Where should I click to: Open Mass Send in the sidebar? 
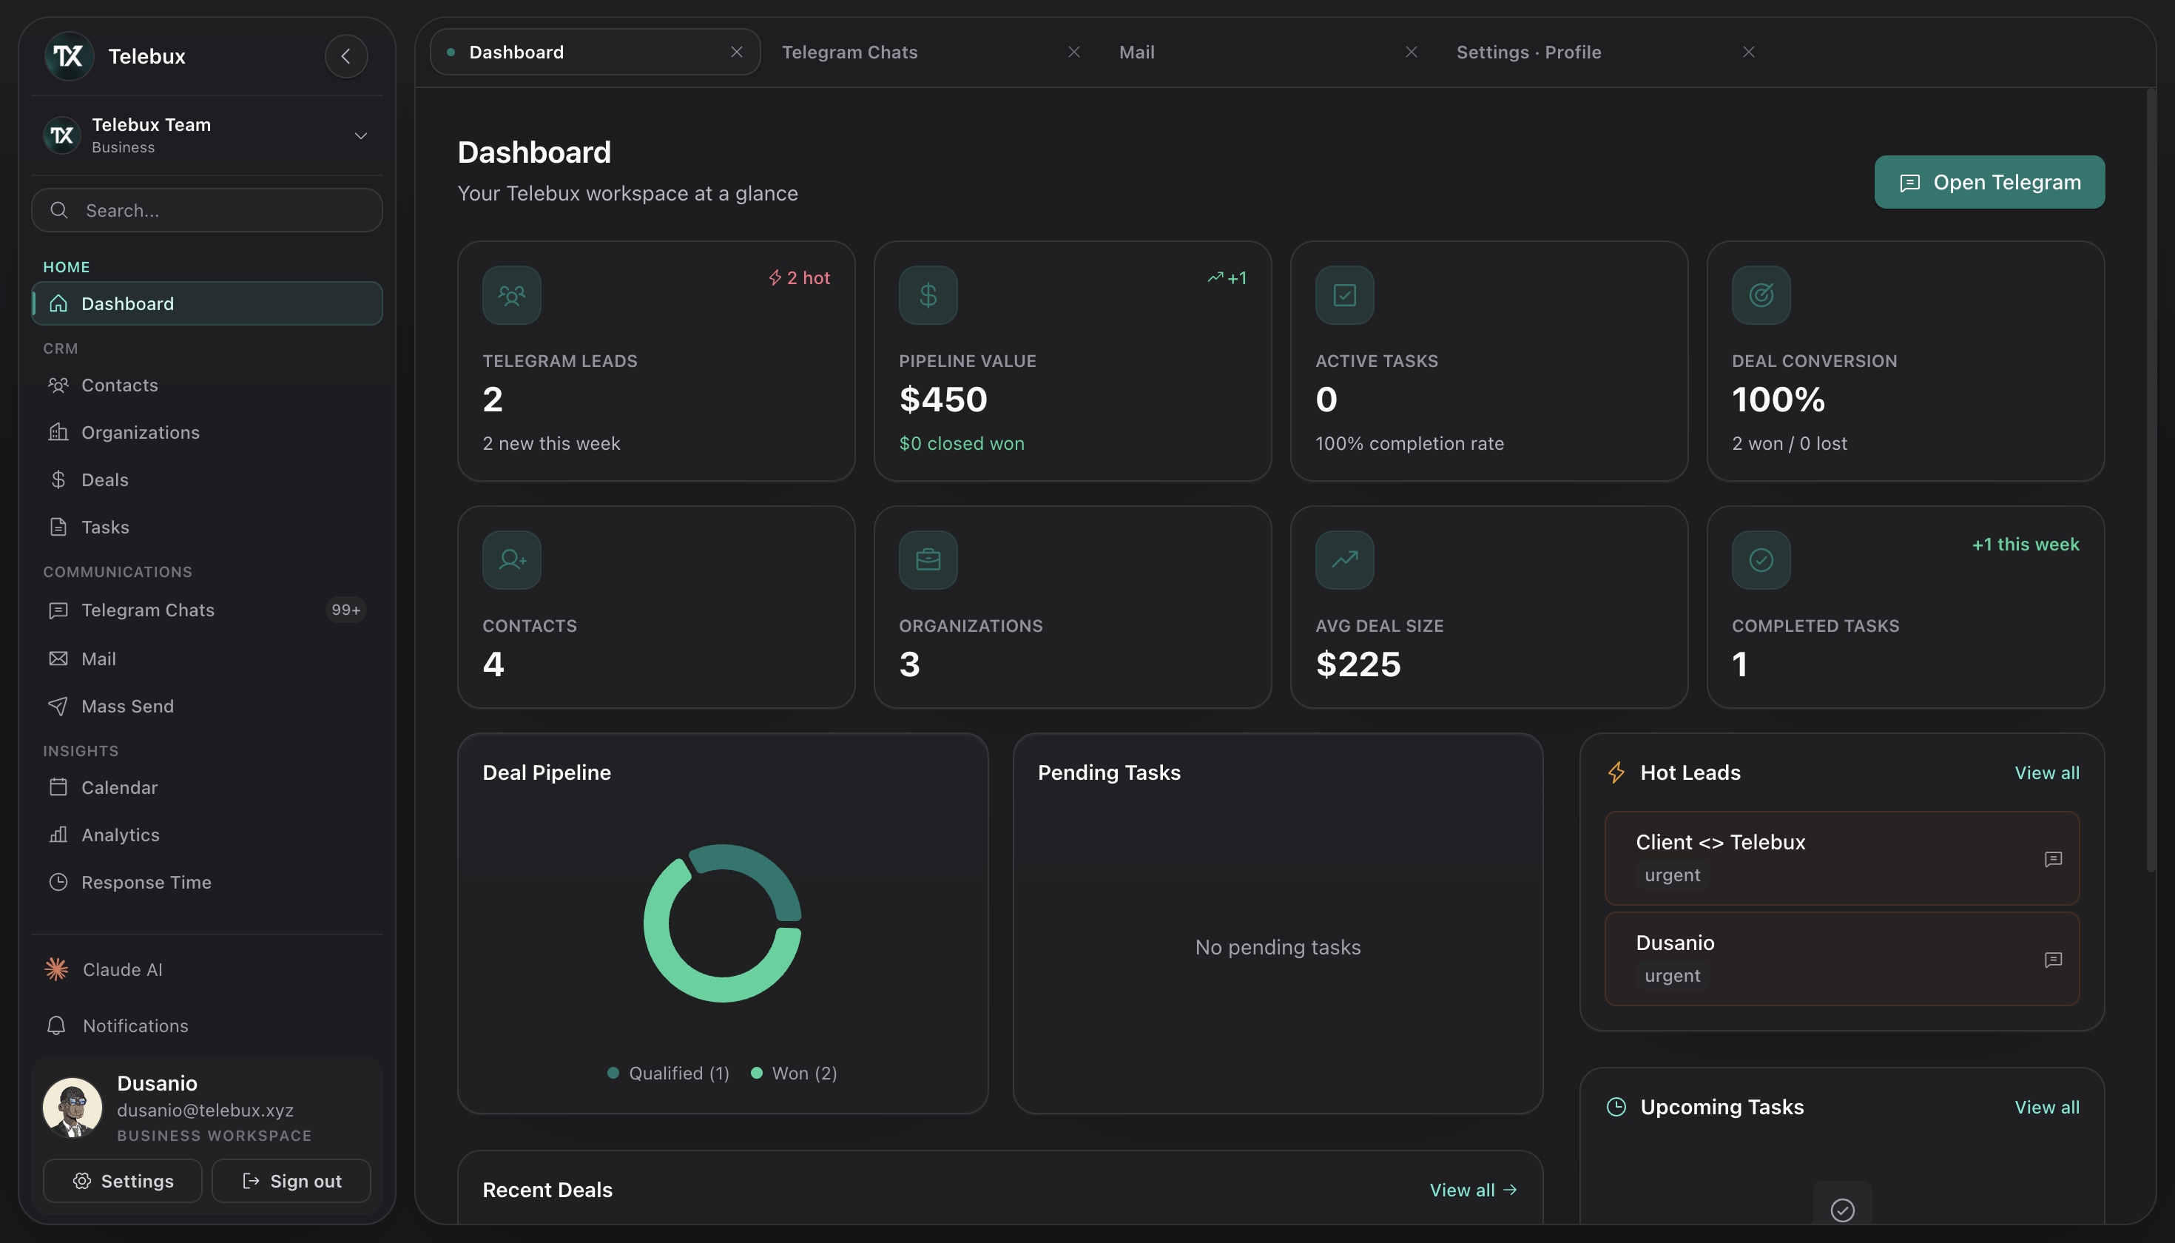[206, 707]
